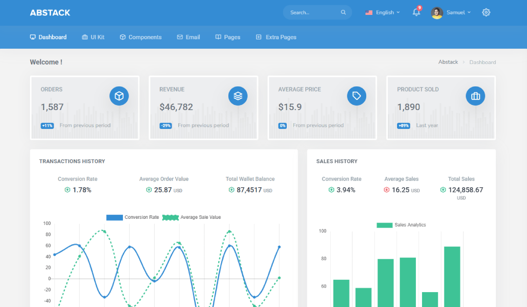Click the Transactions History heading
Viewport: 527px width, 307px height.
(72, 161)
